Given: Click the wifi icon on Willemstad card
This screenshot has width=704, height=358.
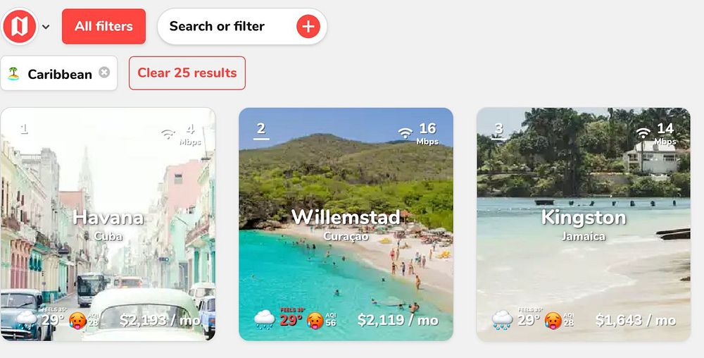Looking at the screenshot, I should [x=406, y=132].
